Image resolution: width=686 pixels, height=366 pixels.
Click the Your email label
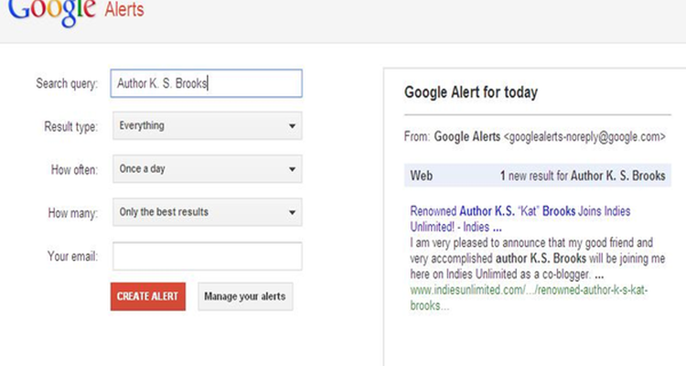(x=72, y=256)
